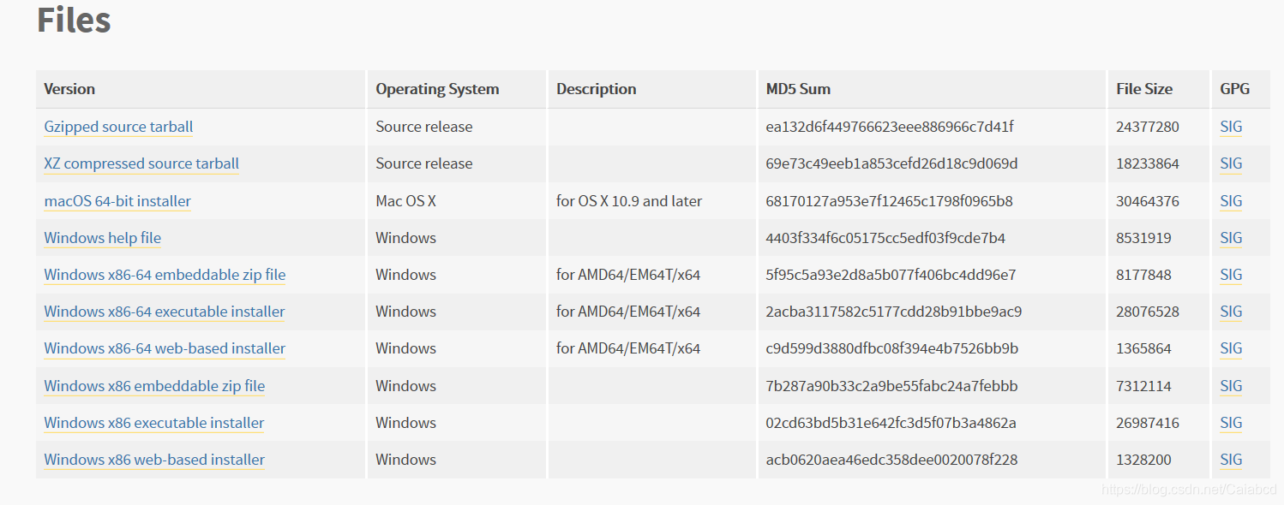Click the MD5 Sum column header
The image size is (1284, 505).
798,89
